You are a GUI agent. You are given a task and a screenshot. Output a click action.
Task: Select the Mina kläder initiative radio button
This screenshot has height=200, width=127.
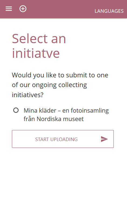pos(16,110)
